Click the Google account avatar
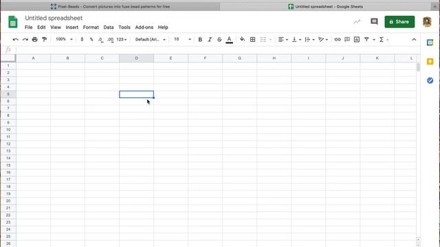 [427, 21]
